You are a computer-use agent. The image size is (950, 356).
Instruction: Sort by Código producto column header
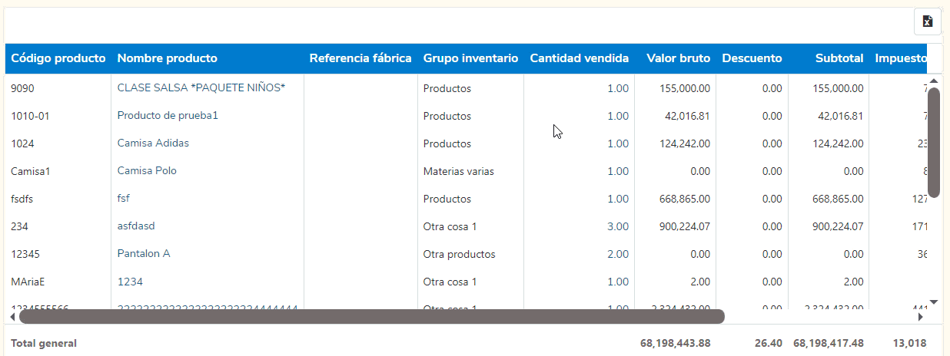[58, 58]
